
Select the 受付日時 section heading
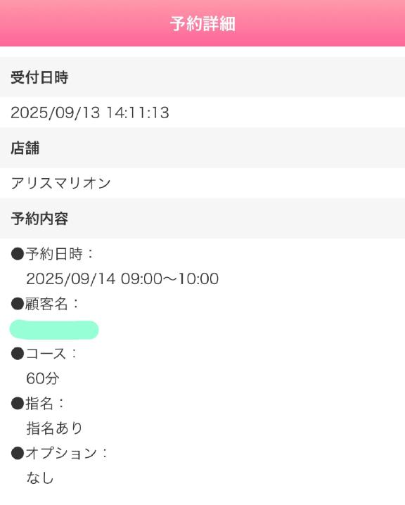pyautogui.click(x=39, y=77)
